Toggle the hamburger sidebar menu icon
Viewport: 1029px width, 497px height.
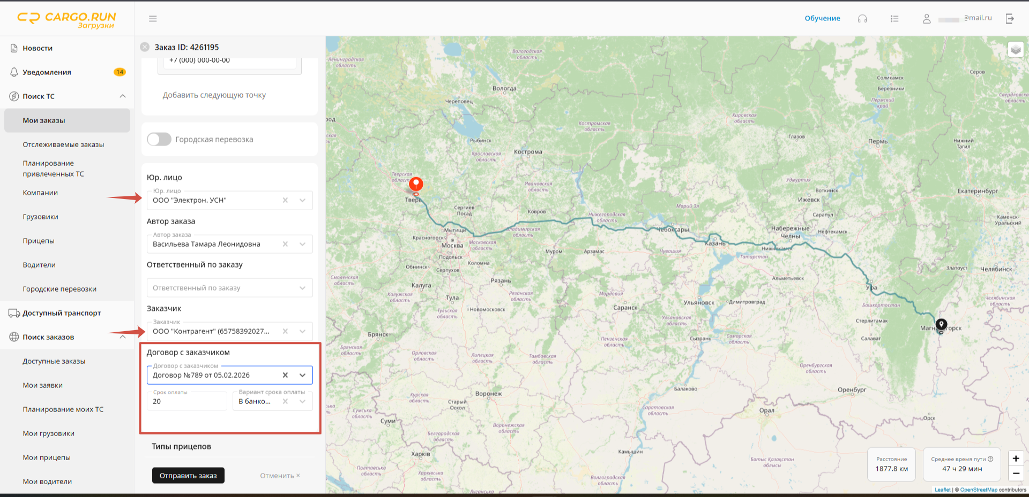pos(153,19)
